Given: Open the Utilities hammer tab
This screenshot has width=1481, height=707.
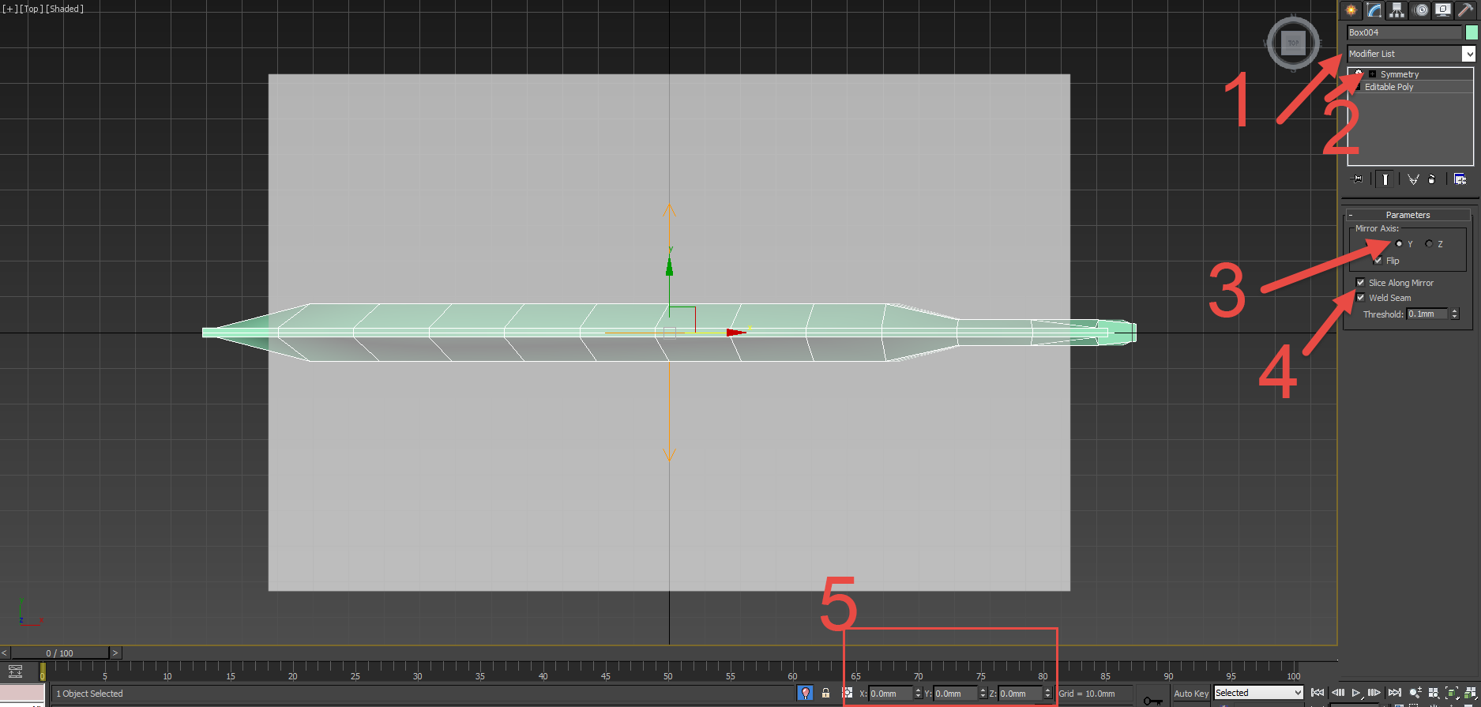Looking at the screenshot, I should pos(1466,10).
